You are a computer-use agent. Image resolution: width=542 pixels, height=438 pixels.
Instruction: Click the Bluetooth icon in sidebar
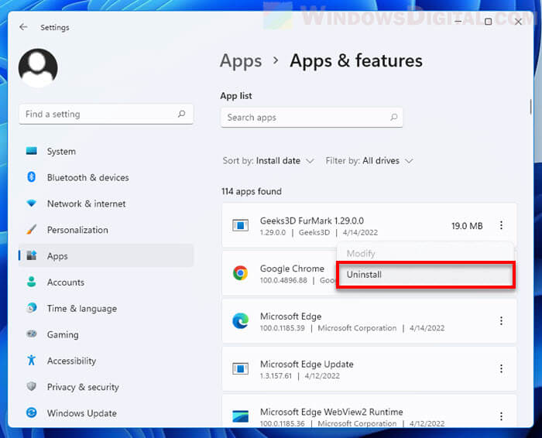click(x=32, y=177)
